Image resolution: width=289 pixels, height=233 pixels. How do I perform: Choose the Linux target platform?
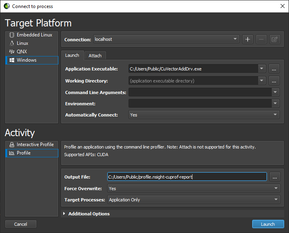22,43
